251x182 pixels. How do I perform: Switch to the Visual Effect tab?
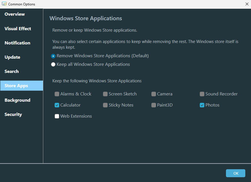[18, 29]
